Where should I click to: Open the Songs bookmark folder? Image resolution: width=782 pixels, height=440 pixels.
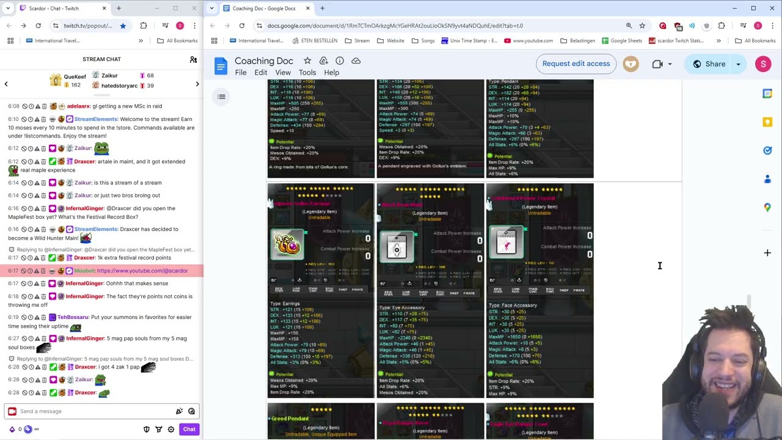coord(423,41)
